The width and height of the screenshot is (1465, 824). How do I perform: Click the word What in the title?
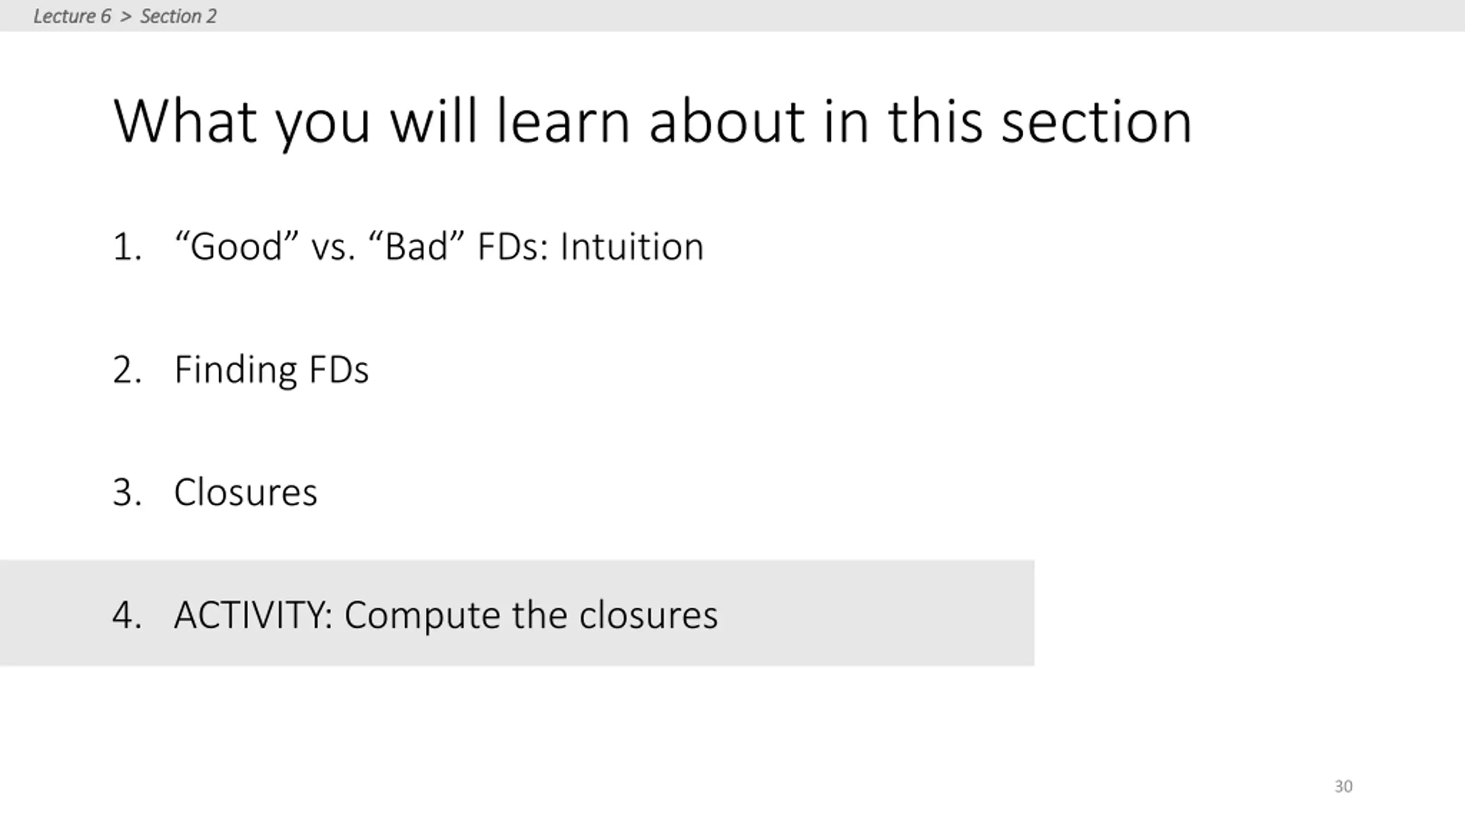185,121
